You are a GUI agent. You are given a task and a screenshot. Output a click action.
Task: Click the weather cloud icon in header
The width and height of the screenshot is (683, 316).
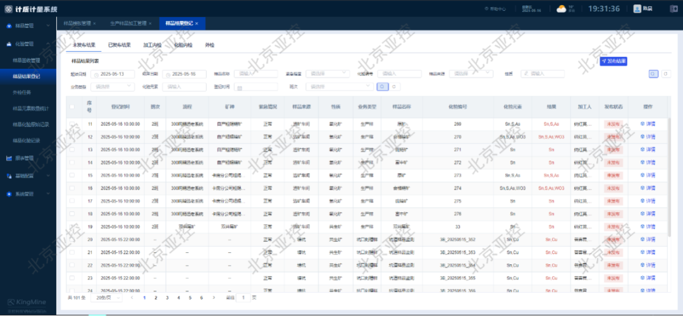point(561,9)
